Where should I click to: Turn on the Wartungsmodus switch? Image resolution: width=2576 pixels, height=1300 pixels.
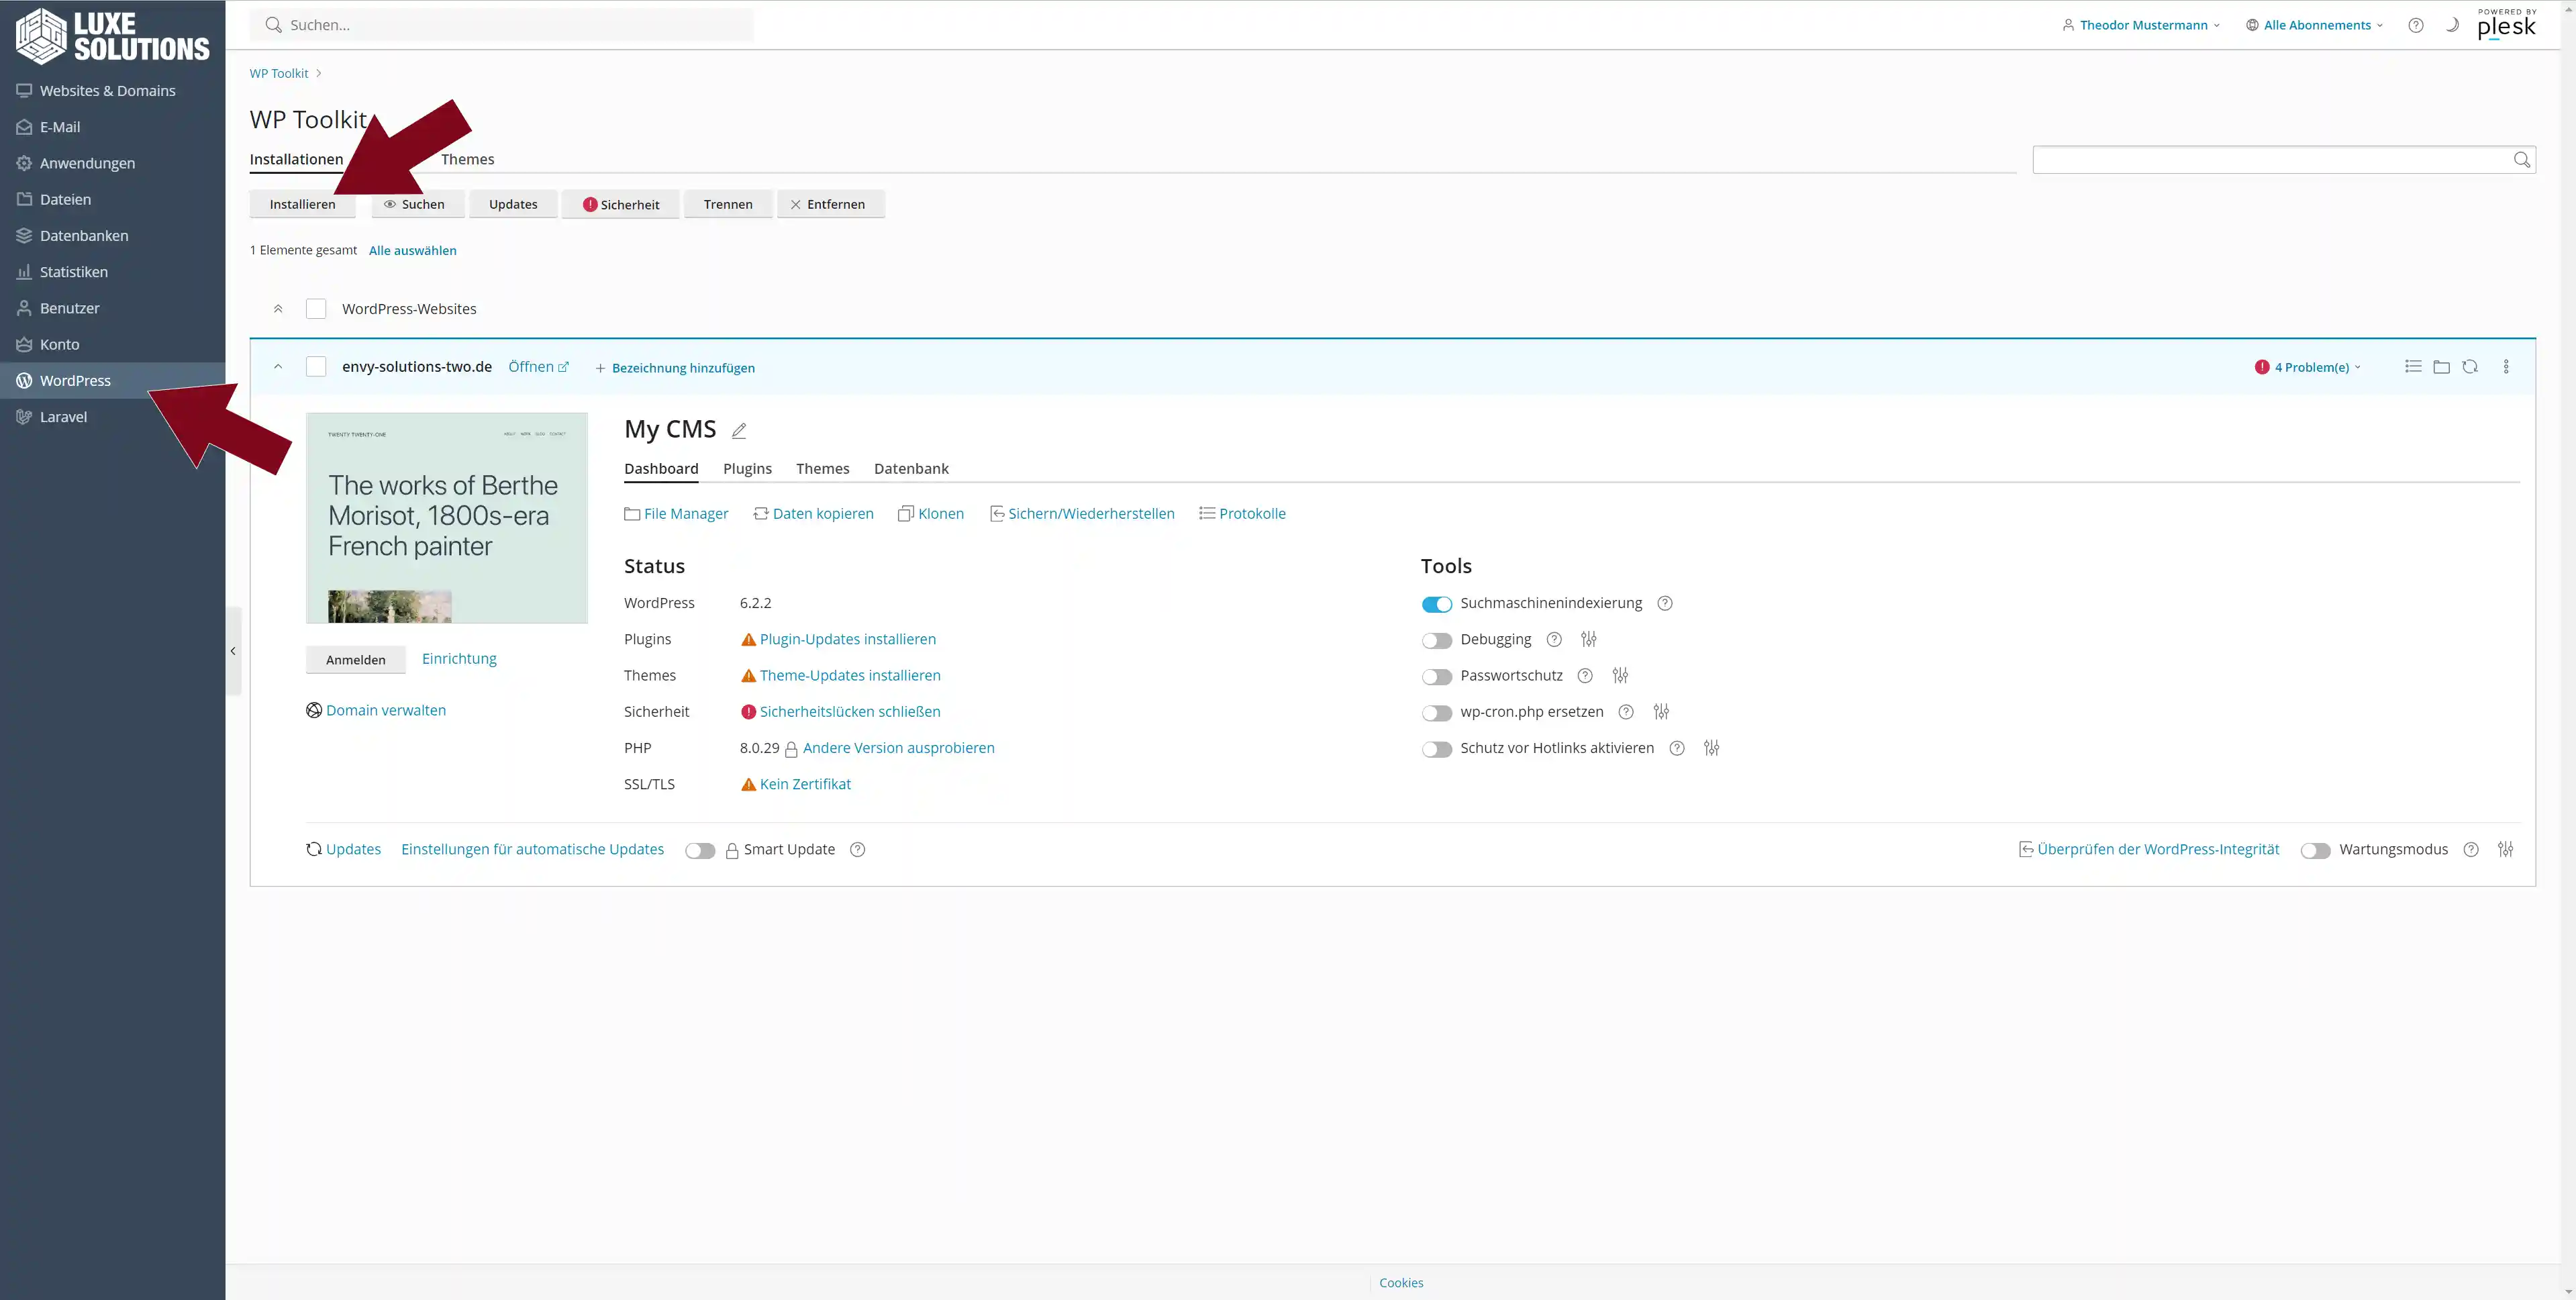click(x=2315, y=850)
